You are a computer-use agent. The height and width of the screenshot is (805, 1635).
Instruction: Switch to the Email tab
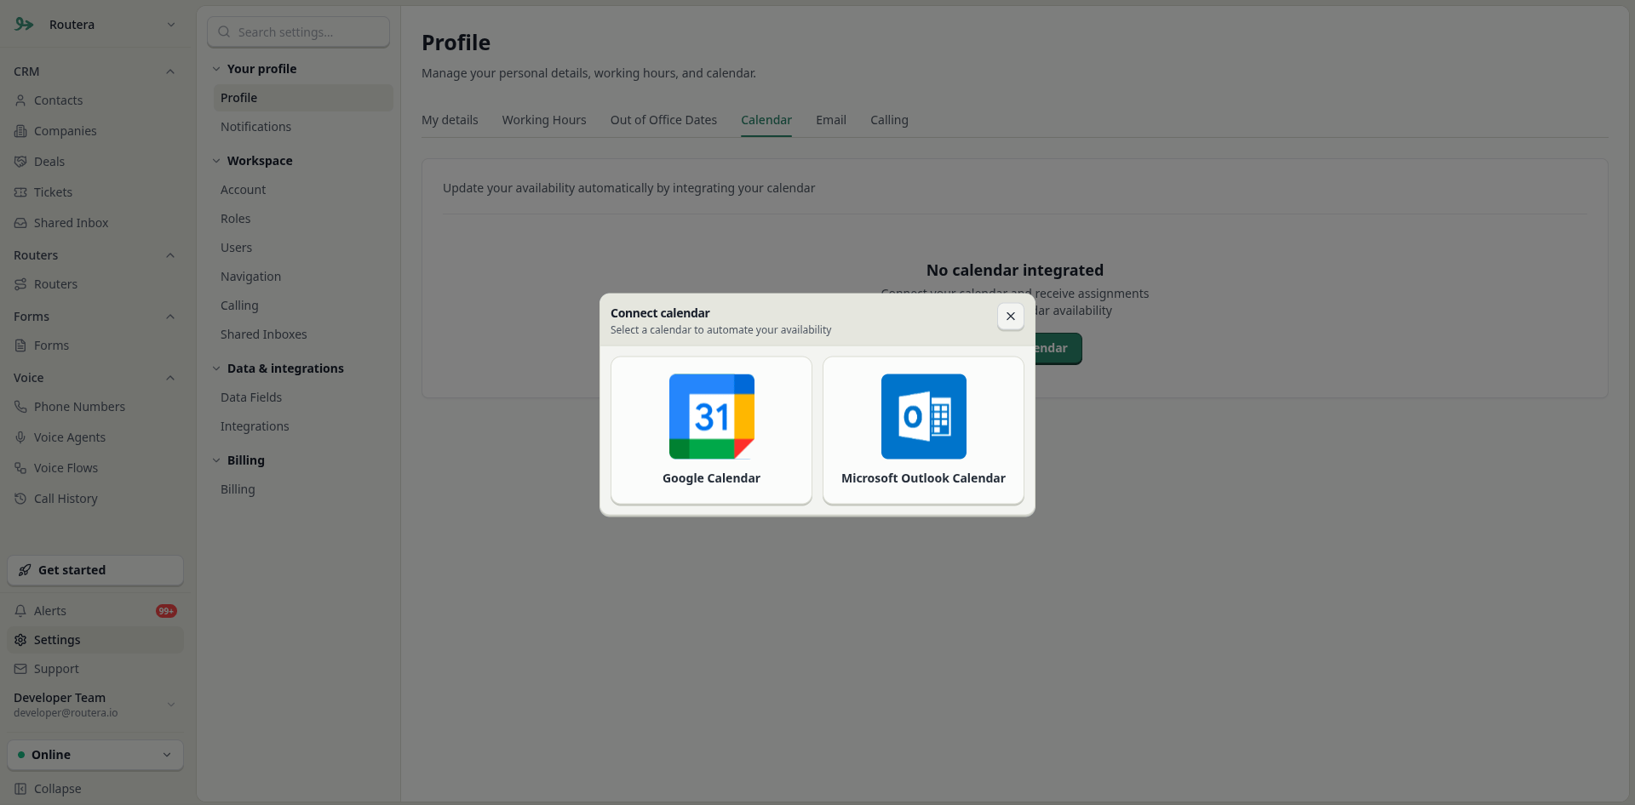tap(831, 120)
